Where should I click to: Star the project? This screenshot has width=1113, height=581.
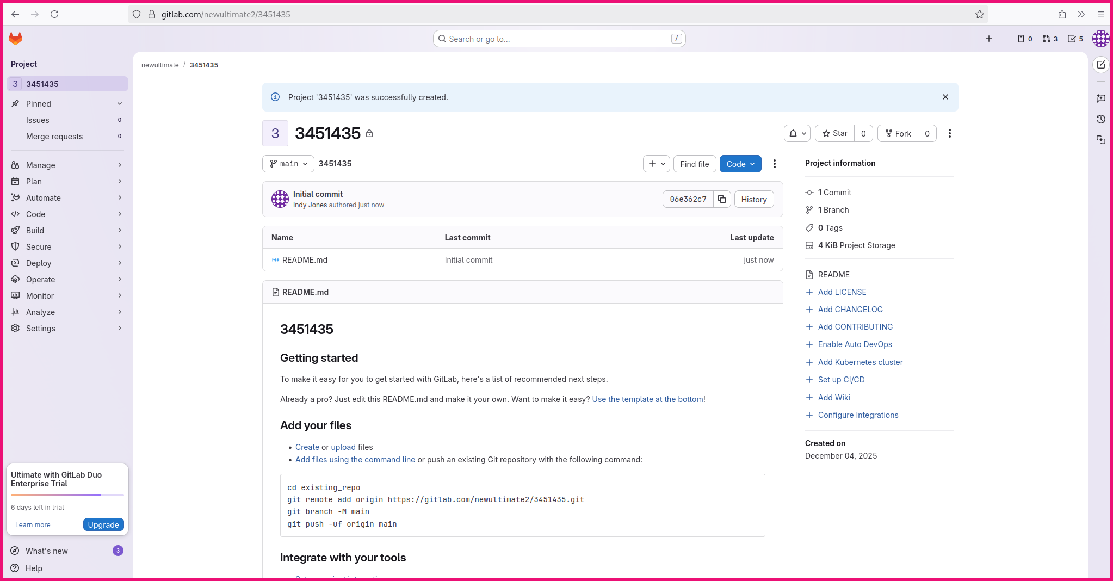tap(835, 133)
